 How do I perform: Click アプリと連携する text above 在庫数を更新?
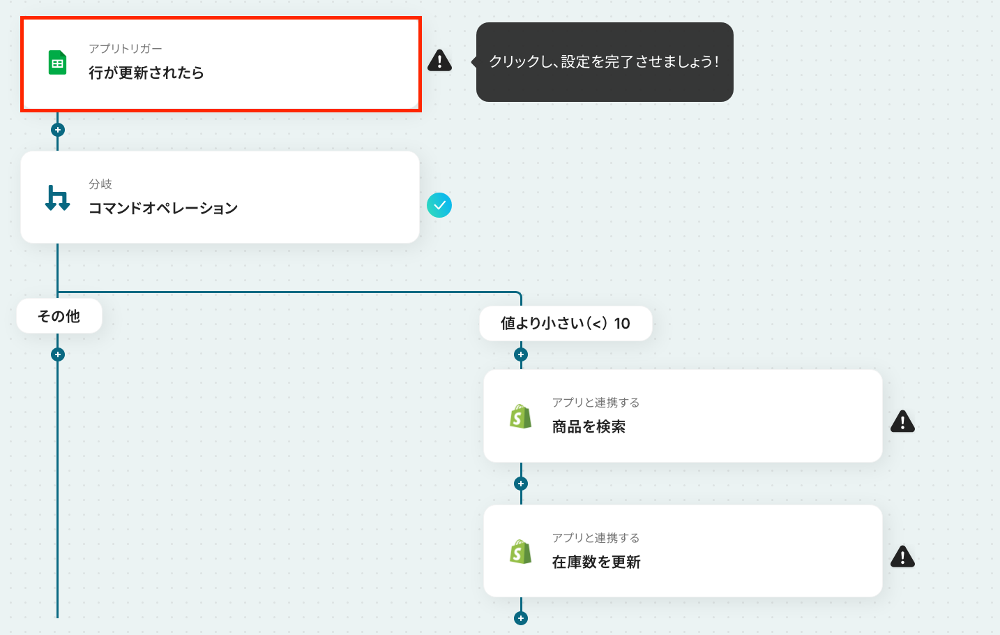pyautogui.click(x=596, y=538)
